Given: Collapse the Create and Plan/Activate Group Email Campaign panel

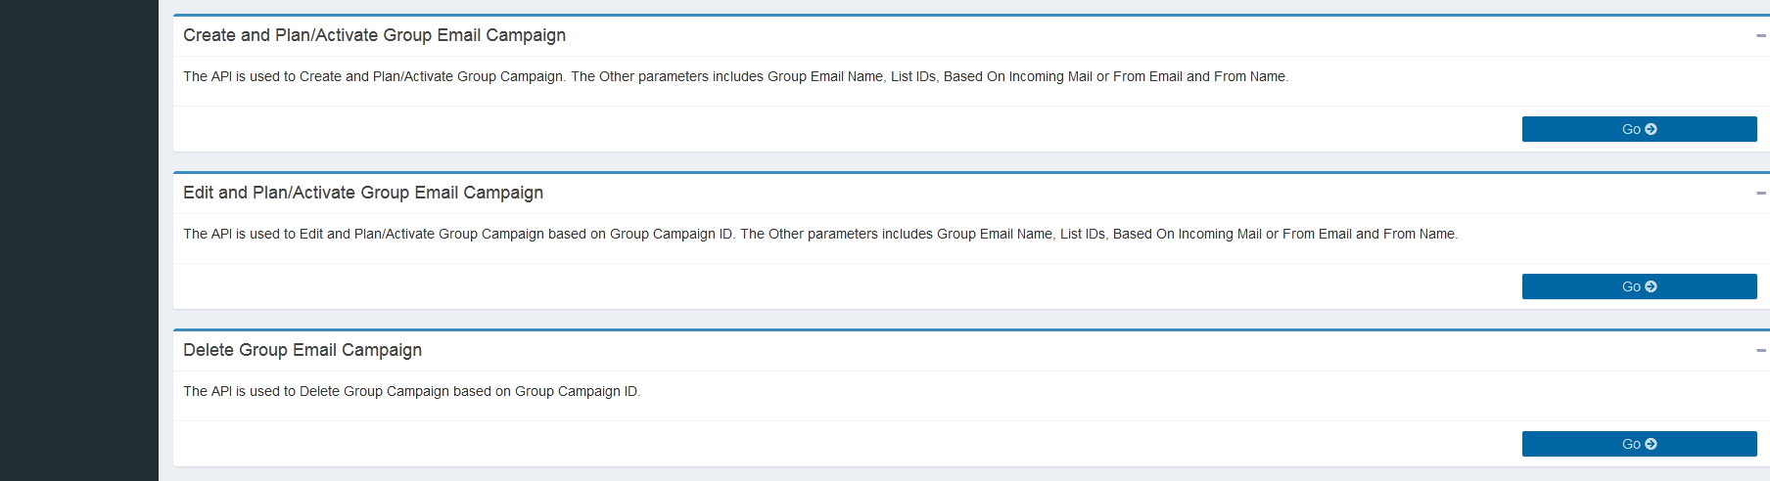Looking at the screenshot, I should (1760, 36).
